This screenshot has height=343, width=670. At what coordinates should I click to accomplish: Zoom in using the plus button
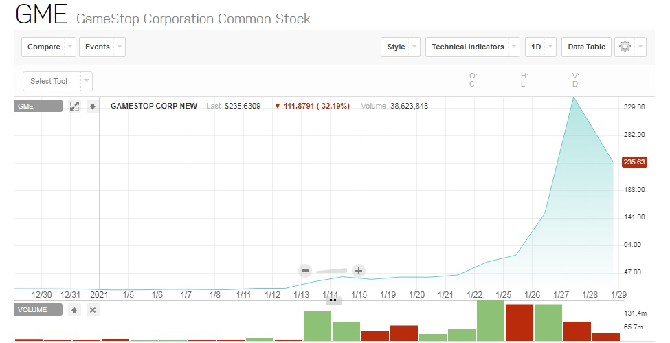pyautogui.click(x=358, y=271)
